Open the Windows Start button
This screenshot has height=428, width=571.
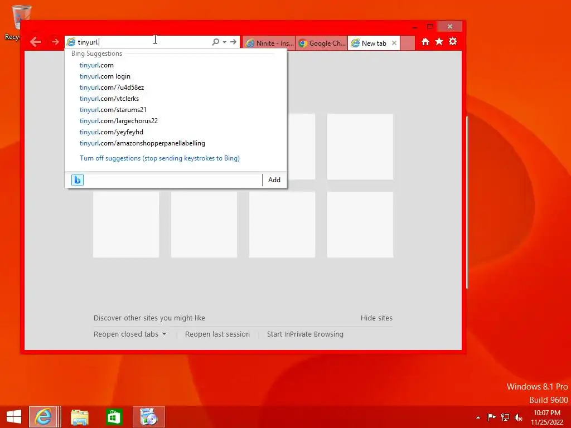click(x=14, y=417)
